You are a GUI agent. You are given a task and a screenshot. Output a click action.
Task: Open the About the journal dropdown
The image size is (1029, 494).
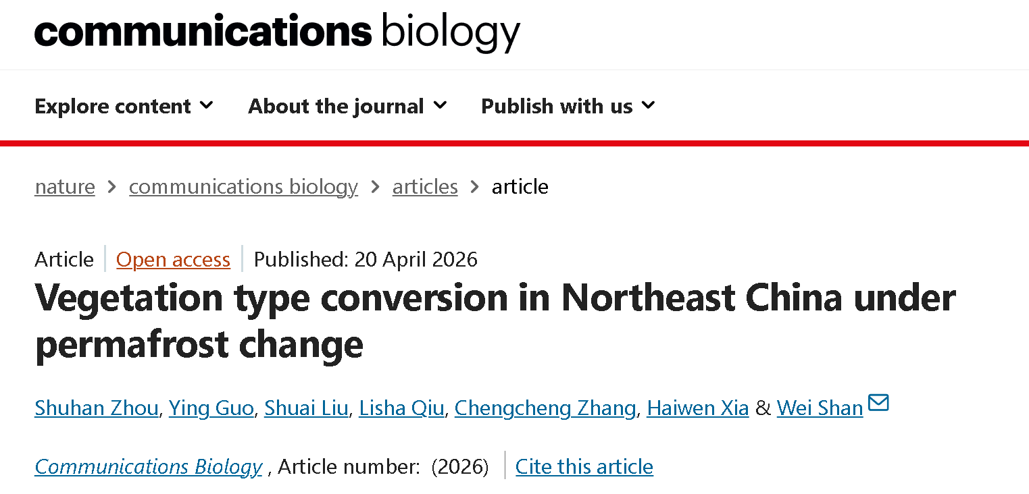(x=347, y=106)
